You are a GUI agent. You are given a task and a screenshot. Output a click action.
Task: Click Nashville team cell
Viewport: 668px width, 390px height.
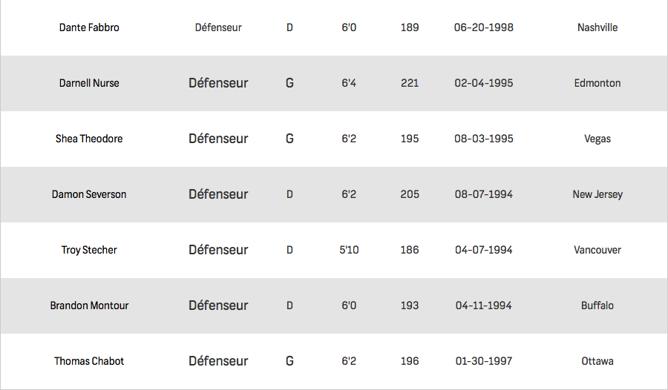[597, 27]
